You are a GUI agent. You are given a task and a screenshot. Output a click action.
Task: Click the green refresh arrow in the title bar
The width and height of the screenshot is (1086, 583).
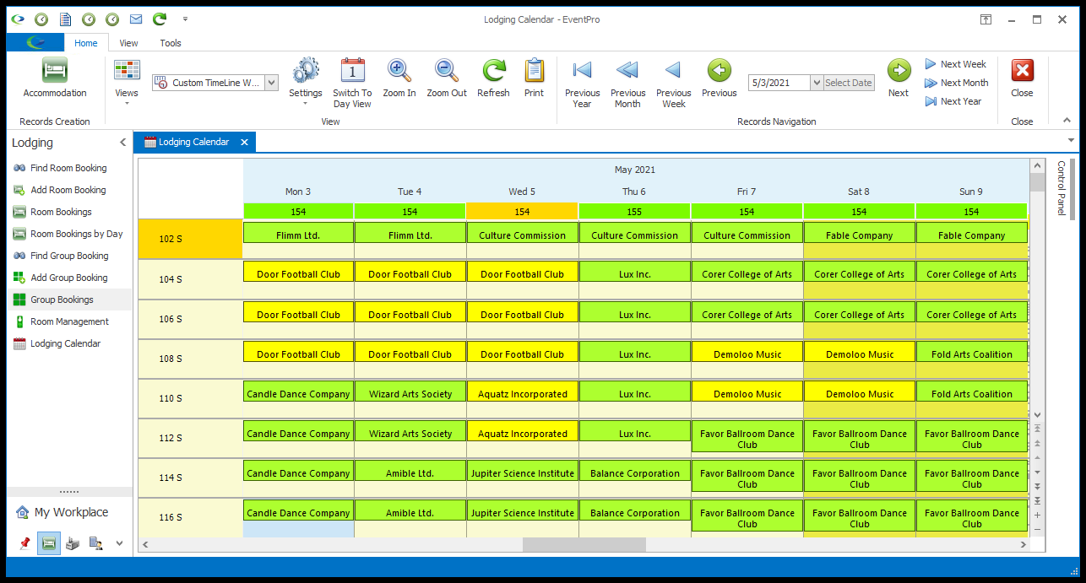tap(159, 19)
